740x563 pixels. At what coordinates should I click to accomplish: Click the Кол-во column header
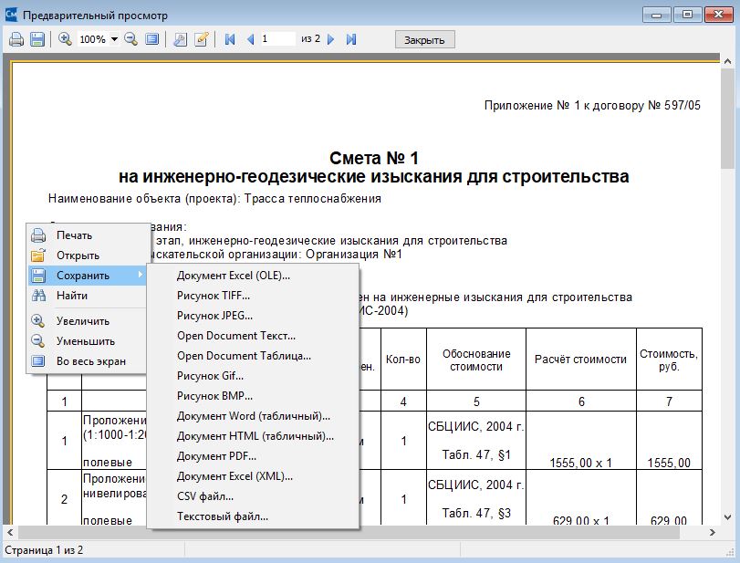pos(403,360)
